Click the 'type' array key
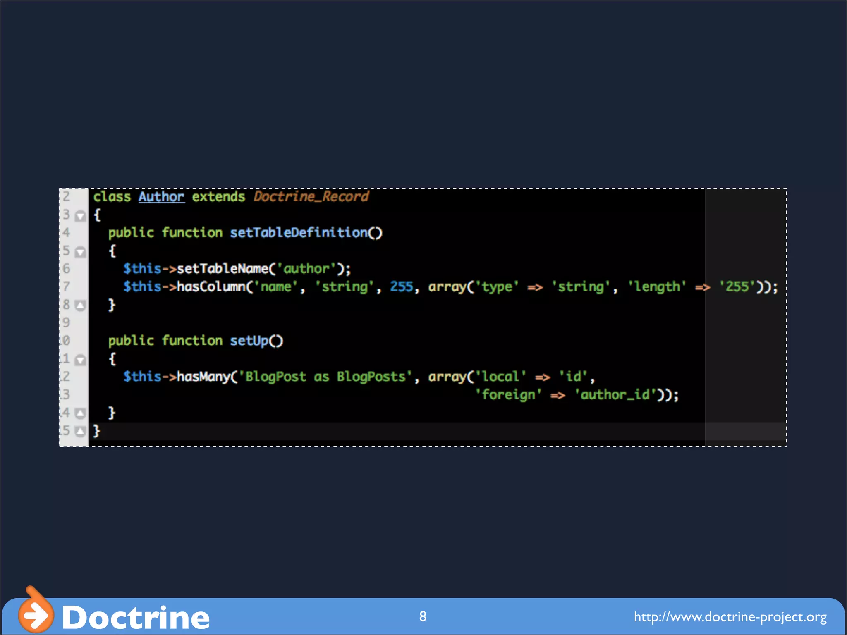Viewport: 847px width, 635px height. [497, 286]
